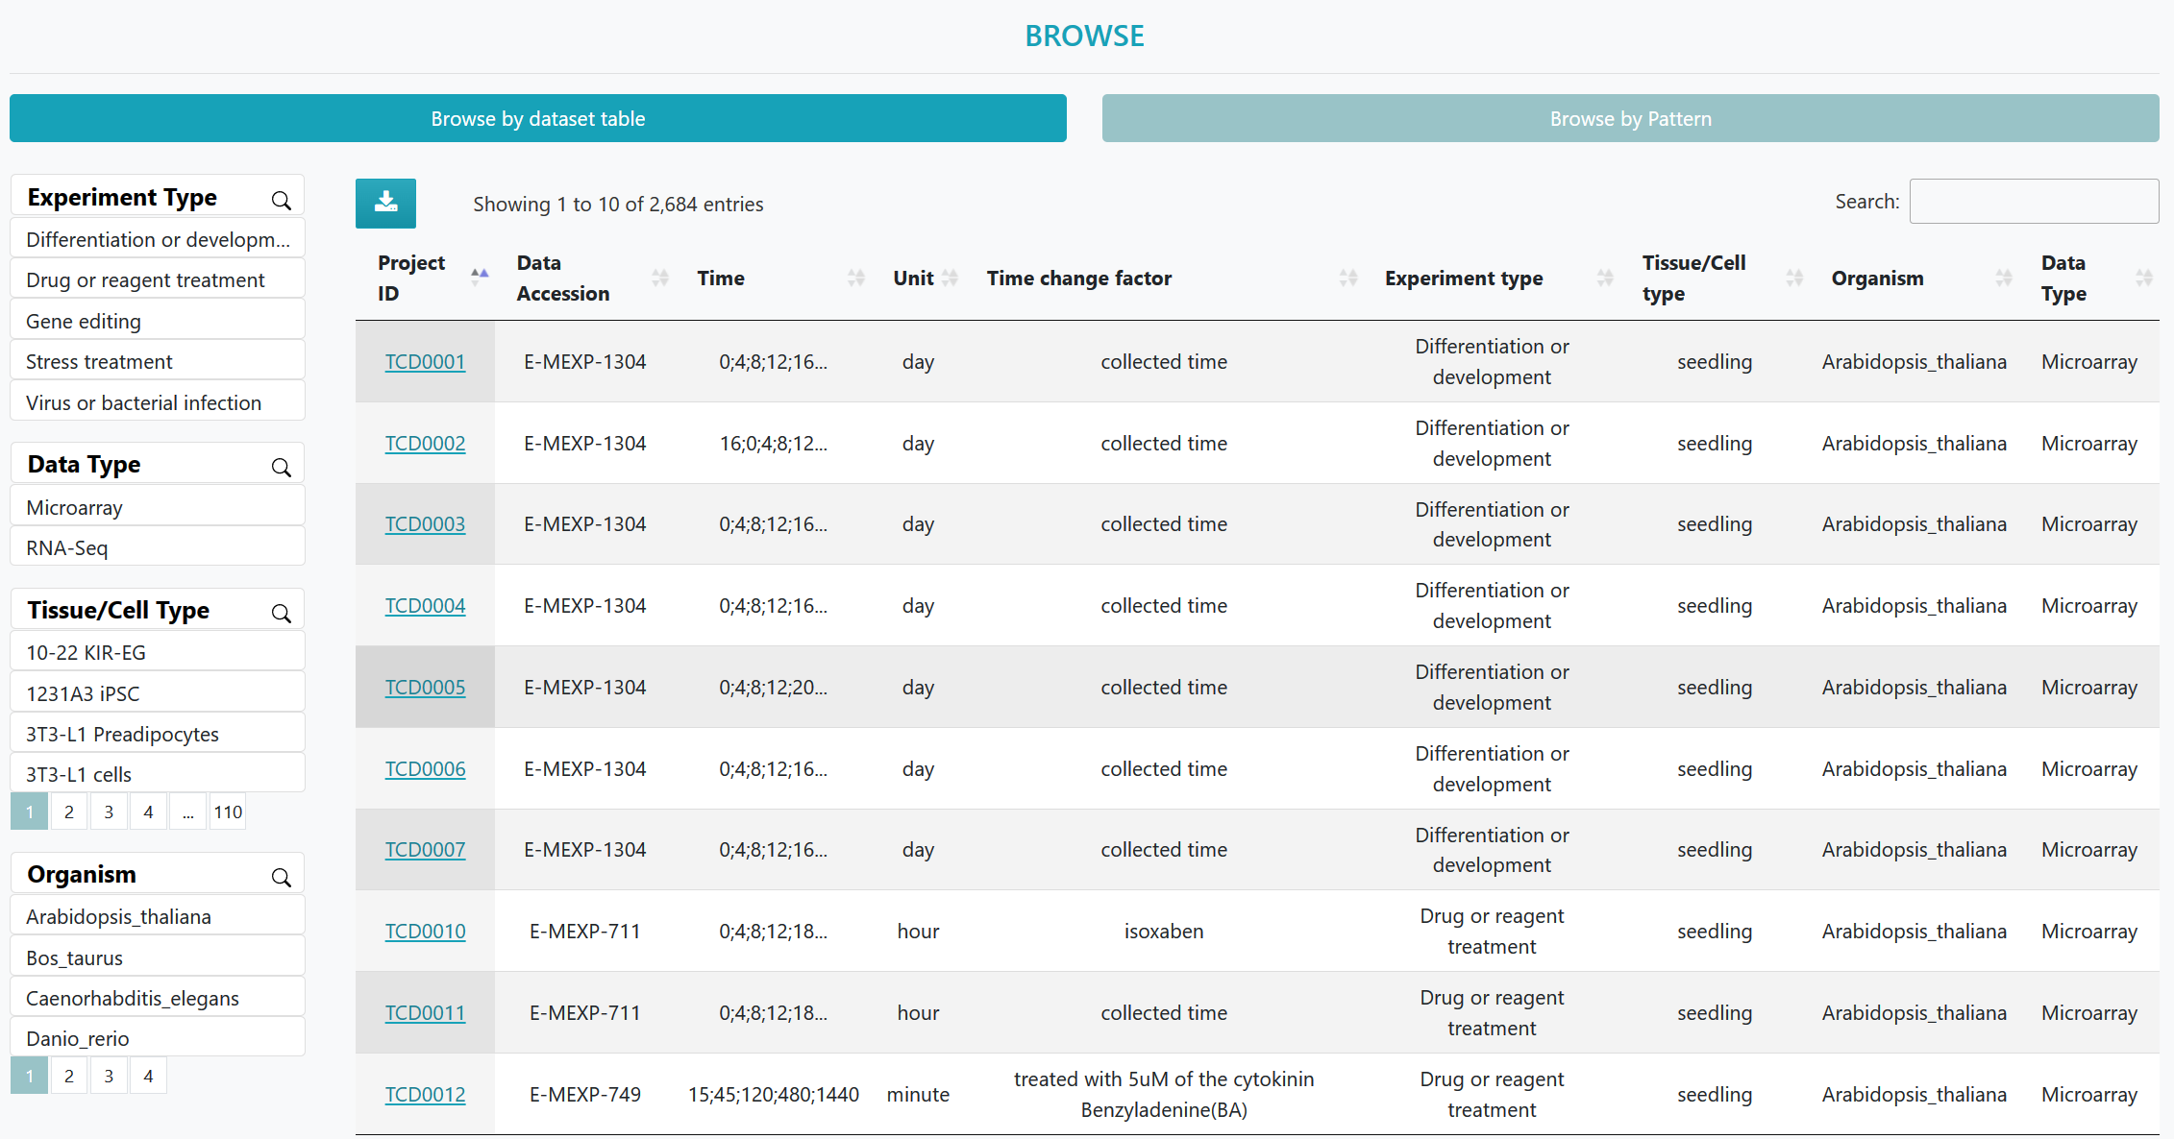Sort by Data Accession column arrows
This screenshot has height=1139, width=2174.
point(659,278)
